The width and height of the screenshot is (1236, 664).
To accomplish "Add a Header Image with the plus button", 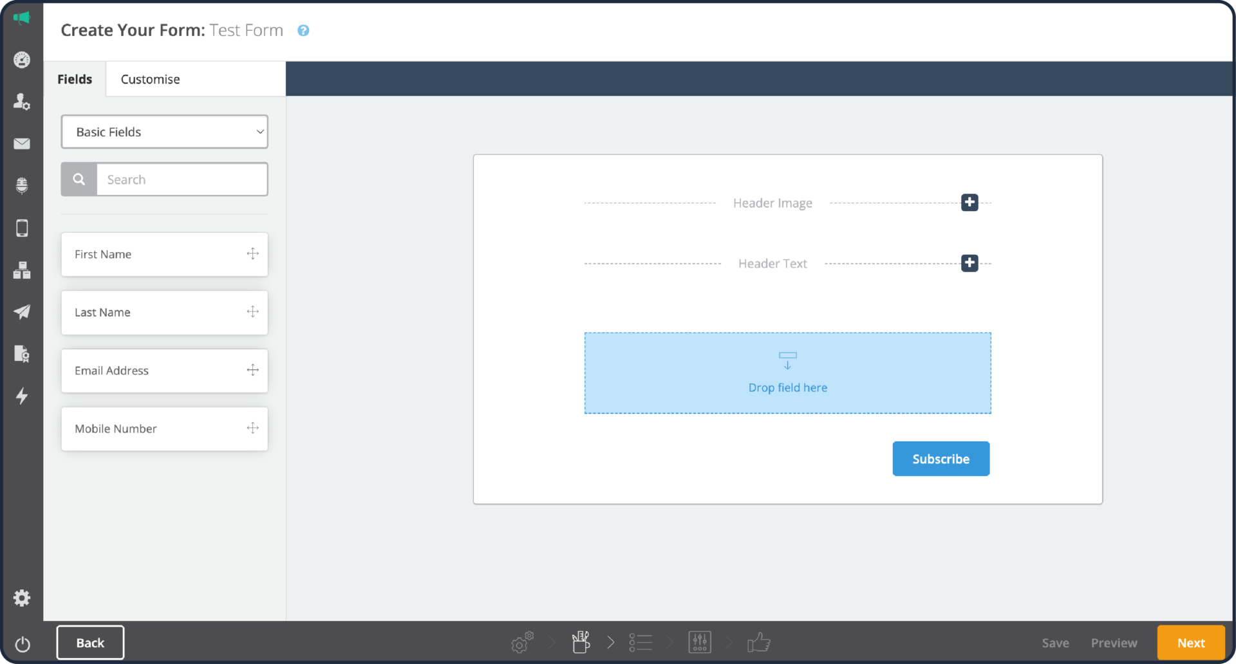I will pos(970,202).
